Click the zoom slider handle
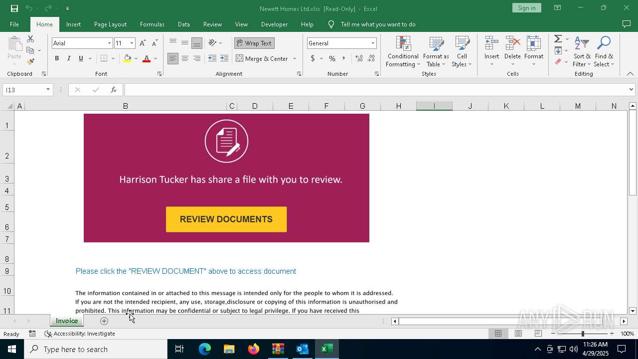This screenshot has width=638, height=359. [x=583, y=334]
